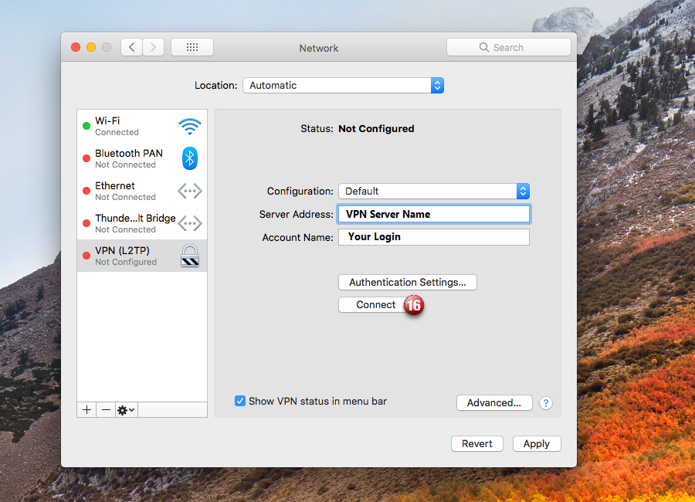This screenshot has width=695, height=502.
Task: Click the Status 'Not Configured' text
Action: click(376, 129)
